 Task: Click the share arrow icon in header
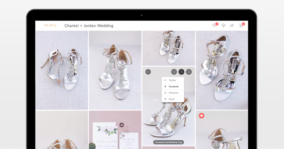(232, 25)
